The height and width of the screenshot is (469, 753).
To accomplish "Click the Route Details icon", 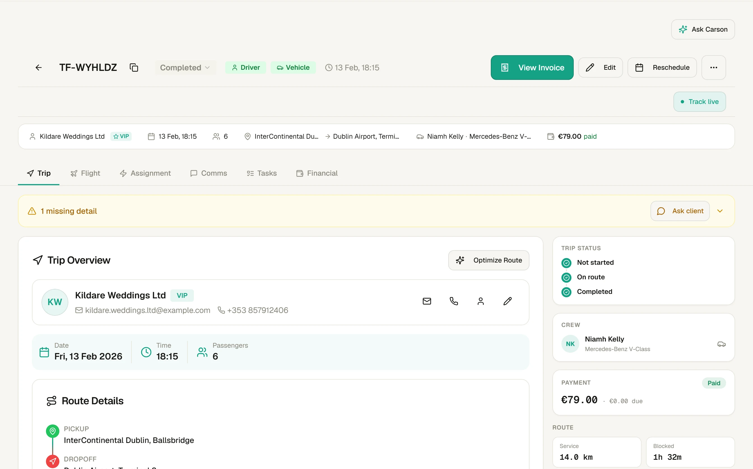I will [52, 401].
